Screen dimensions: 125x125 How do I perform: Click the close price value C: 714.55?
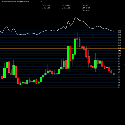pyautogui.click(x=46, y=8)
